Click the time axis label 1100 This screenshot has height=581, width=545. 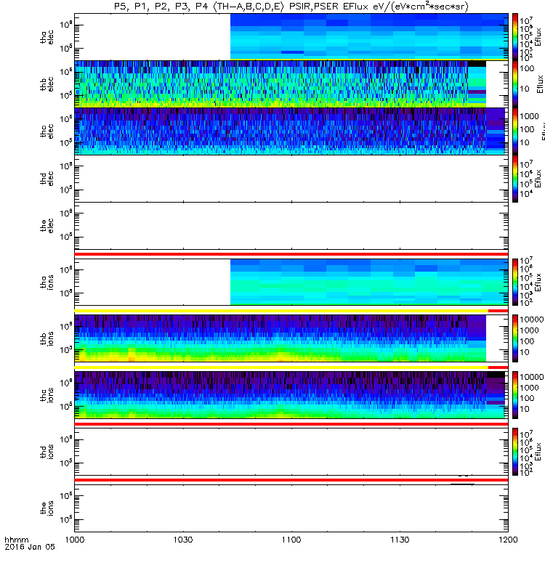pos(291,540)
